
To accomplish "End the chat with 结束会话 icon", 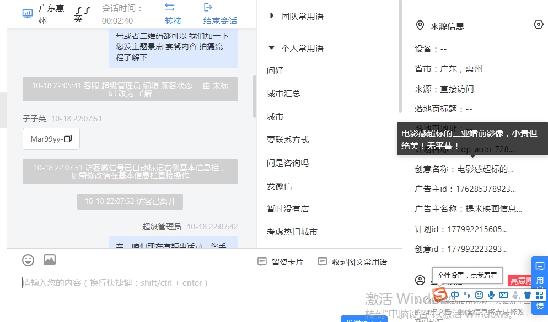I will pos(208,7).
